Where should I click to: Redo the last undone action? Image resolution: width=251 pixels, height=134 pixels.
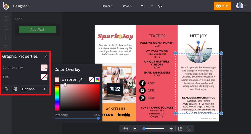point(151,6)
